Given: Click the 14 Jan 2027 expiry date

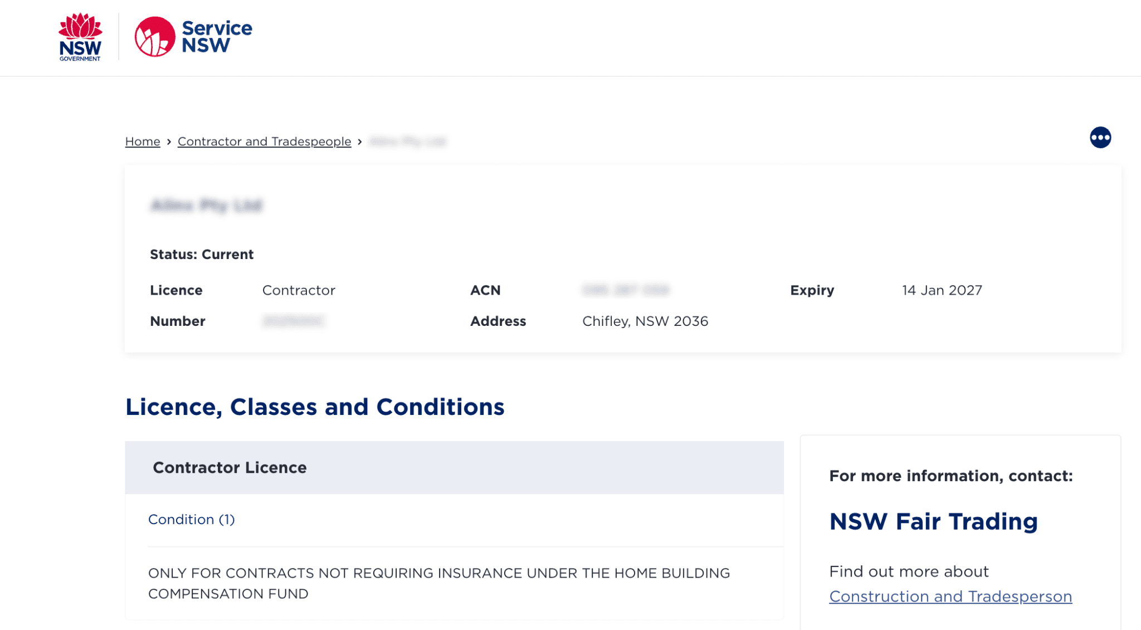Looking at the screenshot, I should (x=942, y=290).
